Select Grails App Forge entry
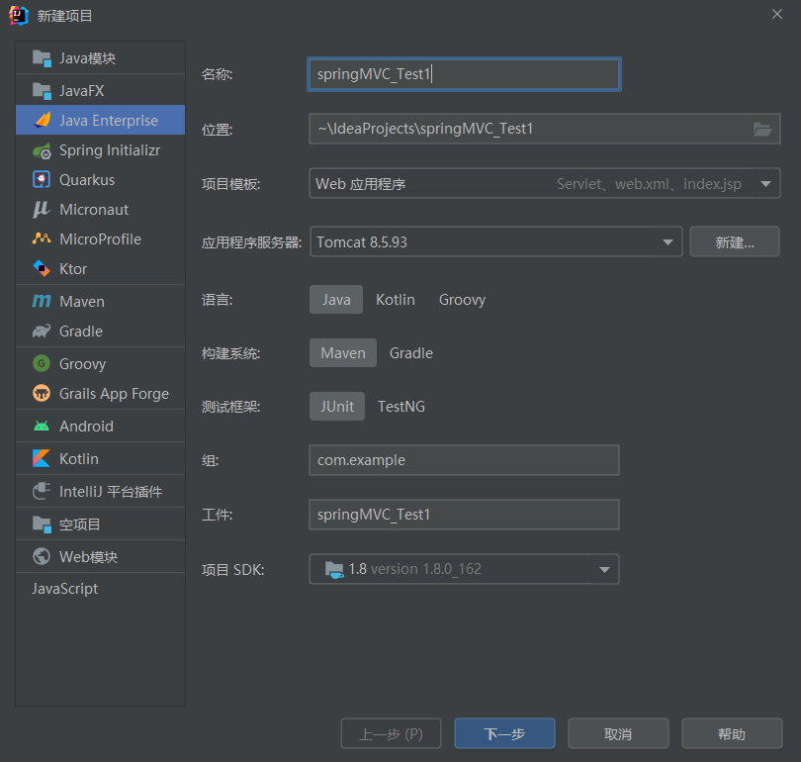The width and height of the screenshot is (801, 762). (x=100, y=394)
